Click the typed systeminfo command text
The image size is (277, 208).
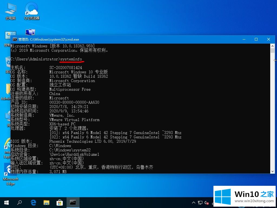pos(71,59)
